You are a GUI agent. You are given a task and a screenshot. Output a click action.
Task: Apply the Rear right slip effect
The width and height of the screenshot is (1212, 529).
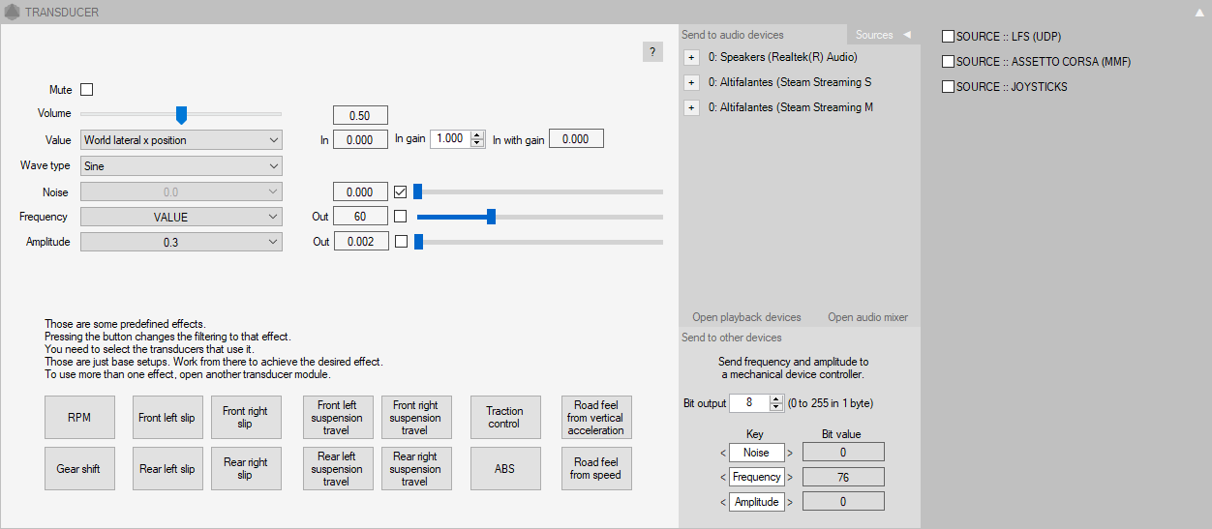coord(246,469)
